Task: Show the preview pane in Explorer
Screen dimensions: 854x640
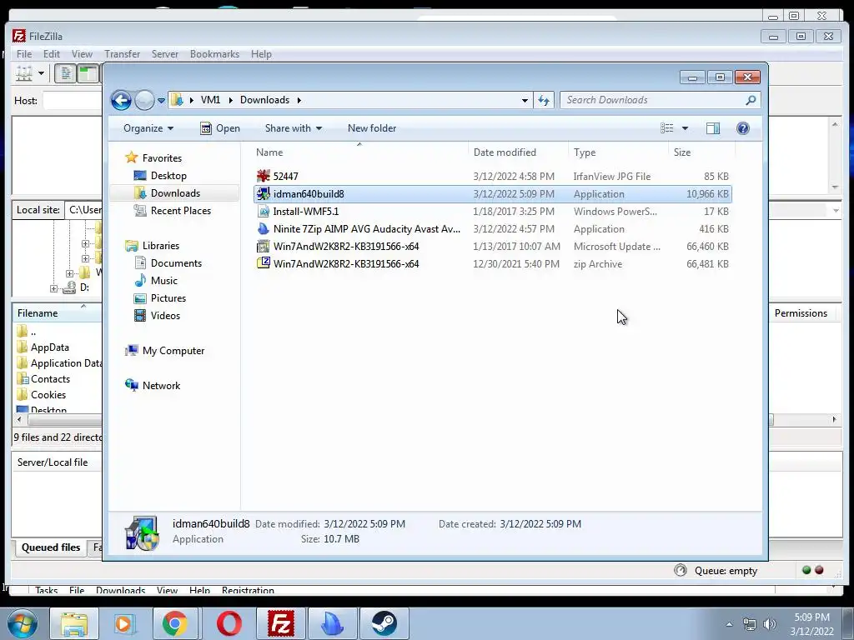Action: click(x=713, y=128)
